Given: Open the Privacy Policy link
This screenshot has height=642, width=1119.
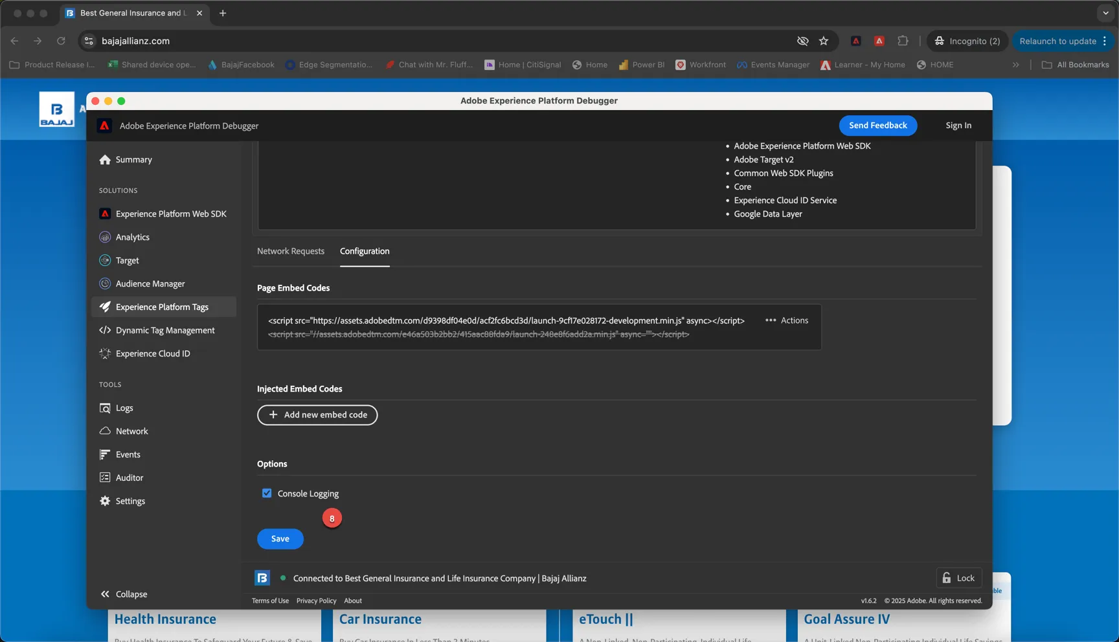Looking at the screenshot, I should click(x=317, y=601).
